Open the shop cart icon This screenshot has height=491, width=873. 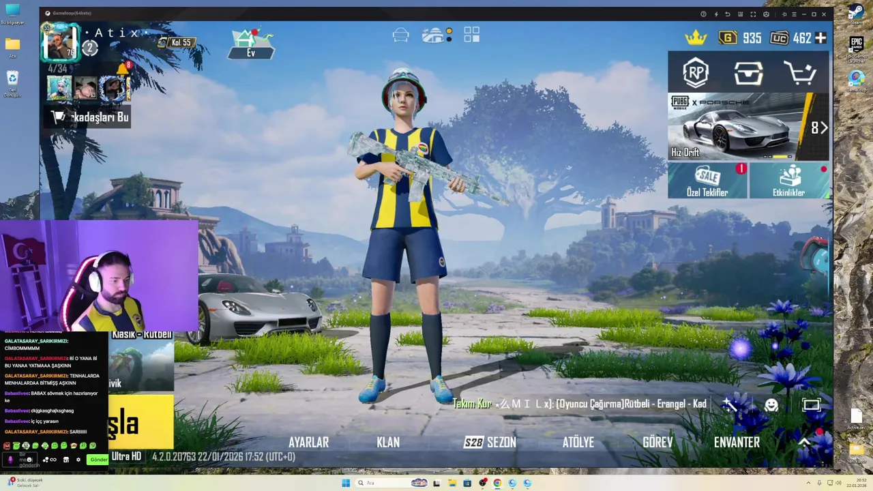coord(800,73)
